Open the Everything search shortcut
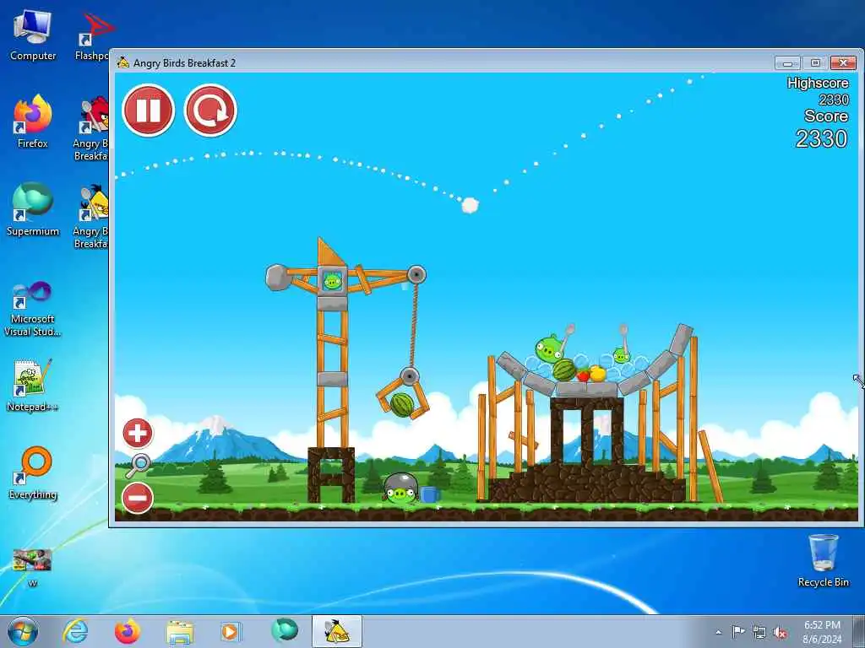The height and width of the screenshot is (648, 865). (33, 472)
